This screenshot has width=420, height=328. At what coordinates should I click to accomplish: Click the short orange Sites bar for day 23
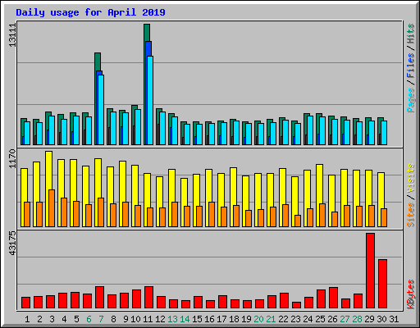pyautogui.click(x=298, y=221)
